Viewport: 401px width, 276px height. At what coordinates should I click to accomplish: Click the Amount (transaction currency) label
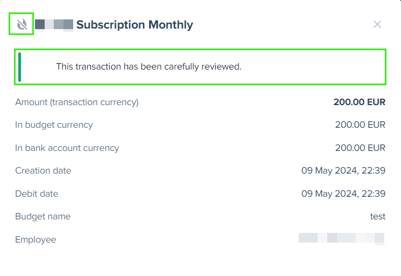tap(77, 102)
